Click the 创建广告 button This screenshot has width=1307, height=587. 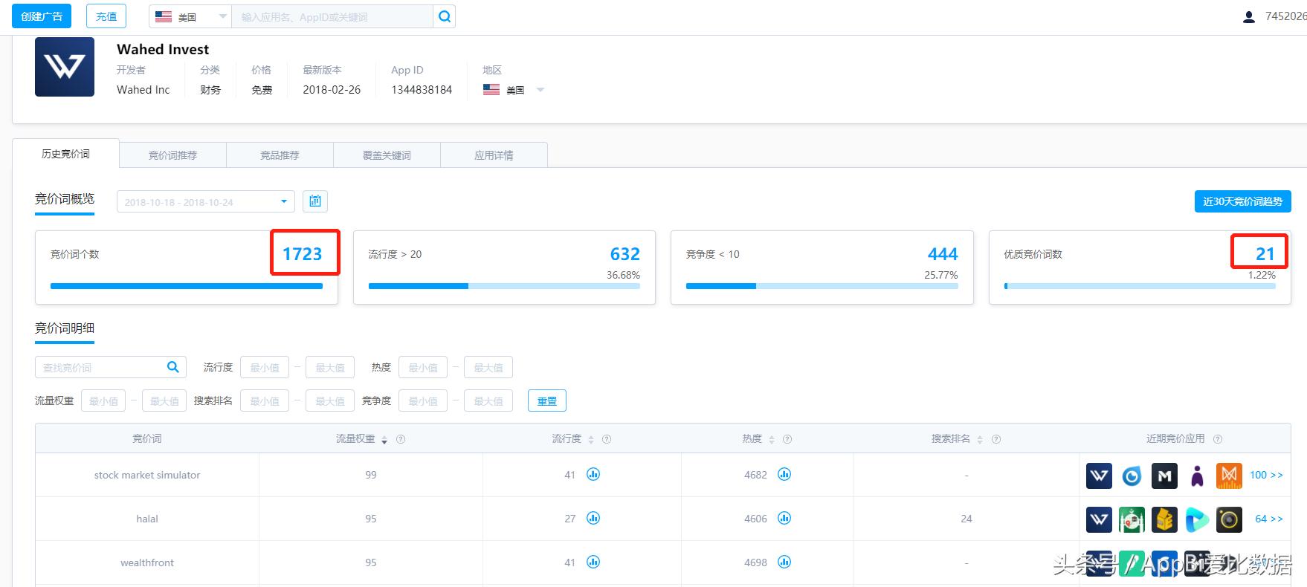coord(42,16)
